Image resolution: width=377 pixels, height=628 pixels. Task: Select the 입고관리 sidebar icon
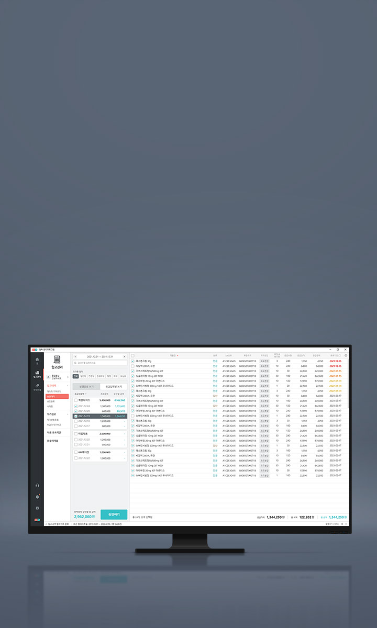point(37,374)
